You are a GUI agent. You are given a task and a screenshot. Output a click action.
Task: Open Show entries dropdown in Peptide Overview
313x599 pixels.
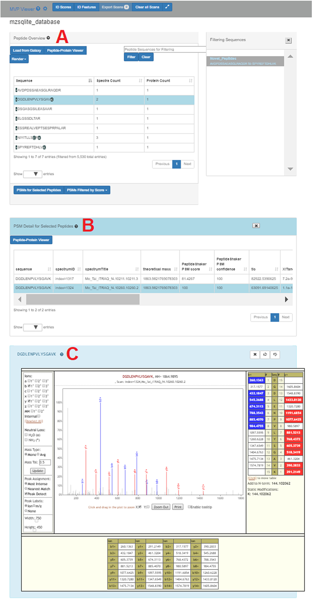[33, 174]
